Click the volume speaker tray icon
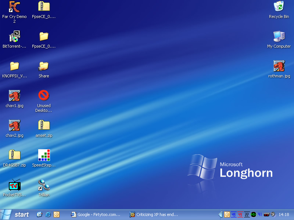Screen dimensions: 294x220 tap(273, 214)
